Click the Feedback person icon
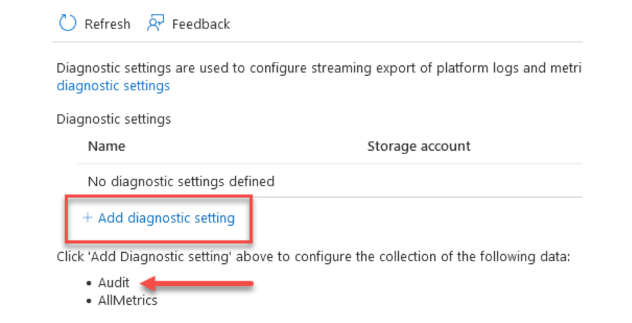 point(155,24)
